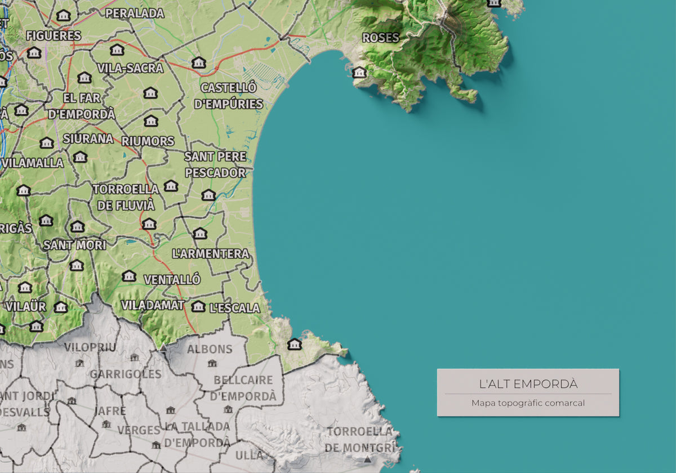This screenshot has width=676, height=473.
Task: Select the town hall marker above Castelló d'Empúries
Action: point(198,63)
